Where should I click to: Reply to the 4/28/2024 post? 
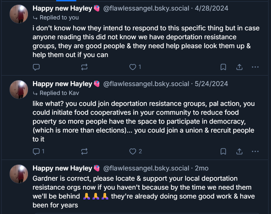[37, 67]
